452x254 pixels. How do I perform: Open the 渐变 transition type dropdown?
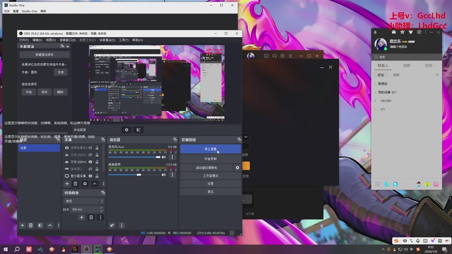[83, 201]
